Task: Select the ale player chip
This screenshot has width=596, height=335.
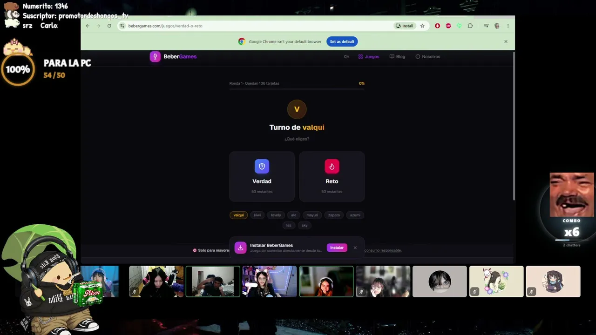Action: coord(293,215)
